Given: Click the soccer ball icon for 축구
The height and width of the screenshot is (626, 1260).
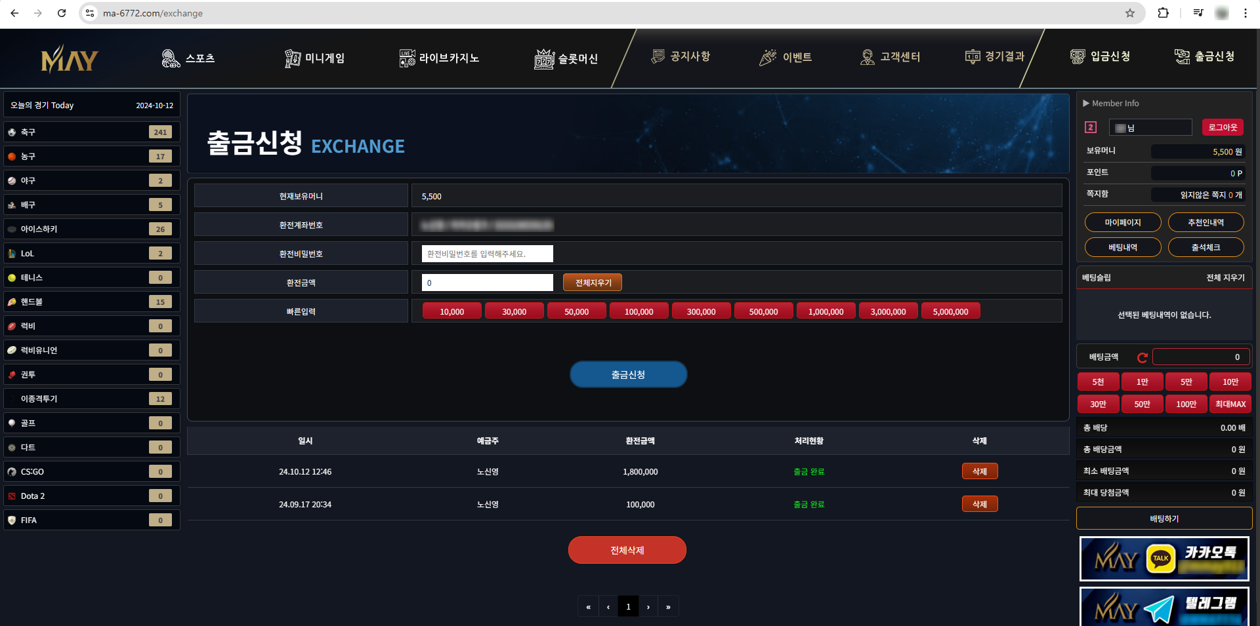Looking at the screenshot, I should tap(12, 132).
